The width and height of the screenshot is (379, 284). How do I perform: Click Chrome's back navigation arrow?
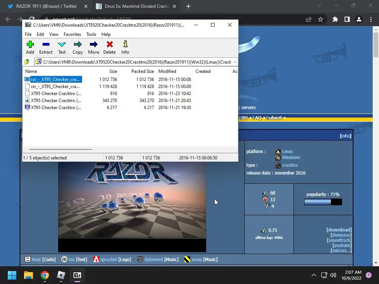(x=8, y=19)
